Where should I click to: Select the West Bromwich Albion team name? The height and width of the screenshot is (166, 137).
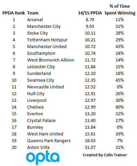pos(51,60)
